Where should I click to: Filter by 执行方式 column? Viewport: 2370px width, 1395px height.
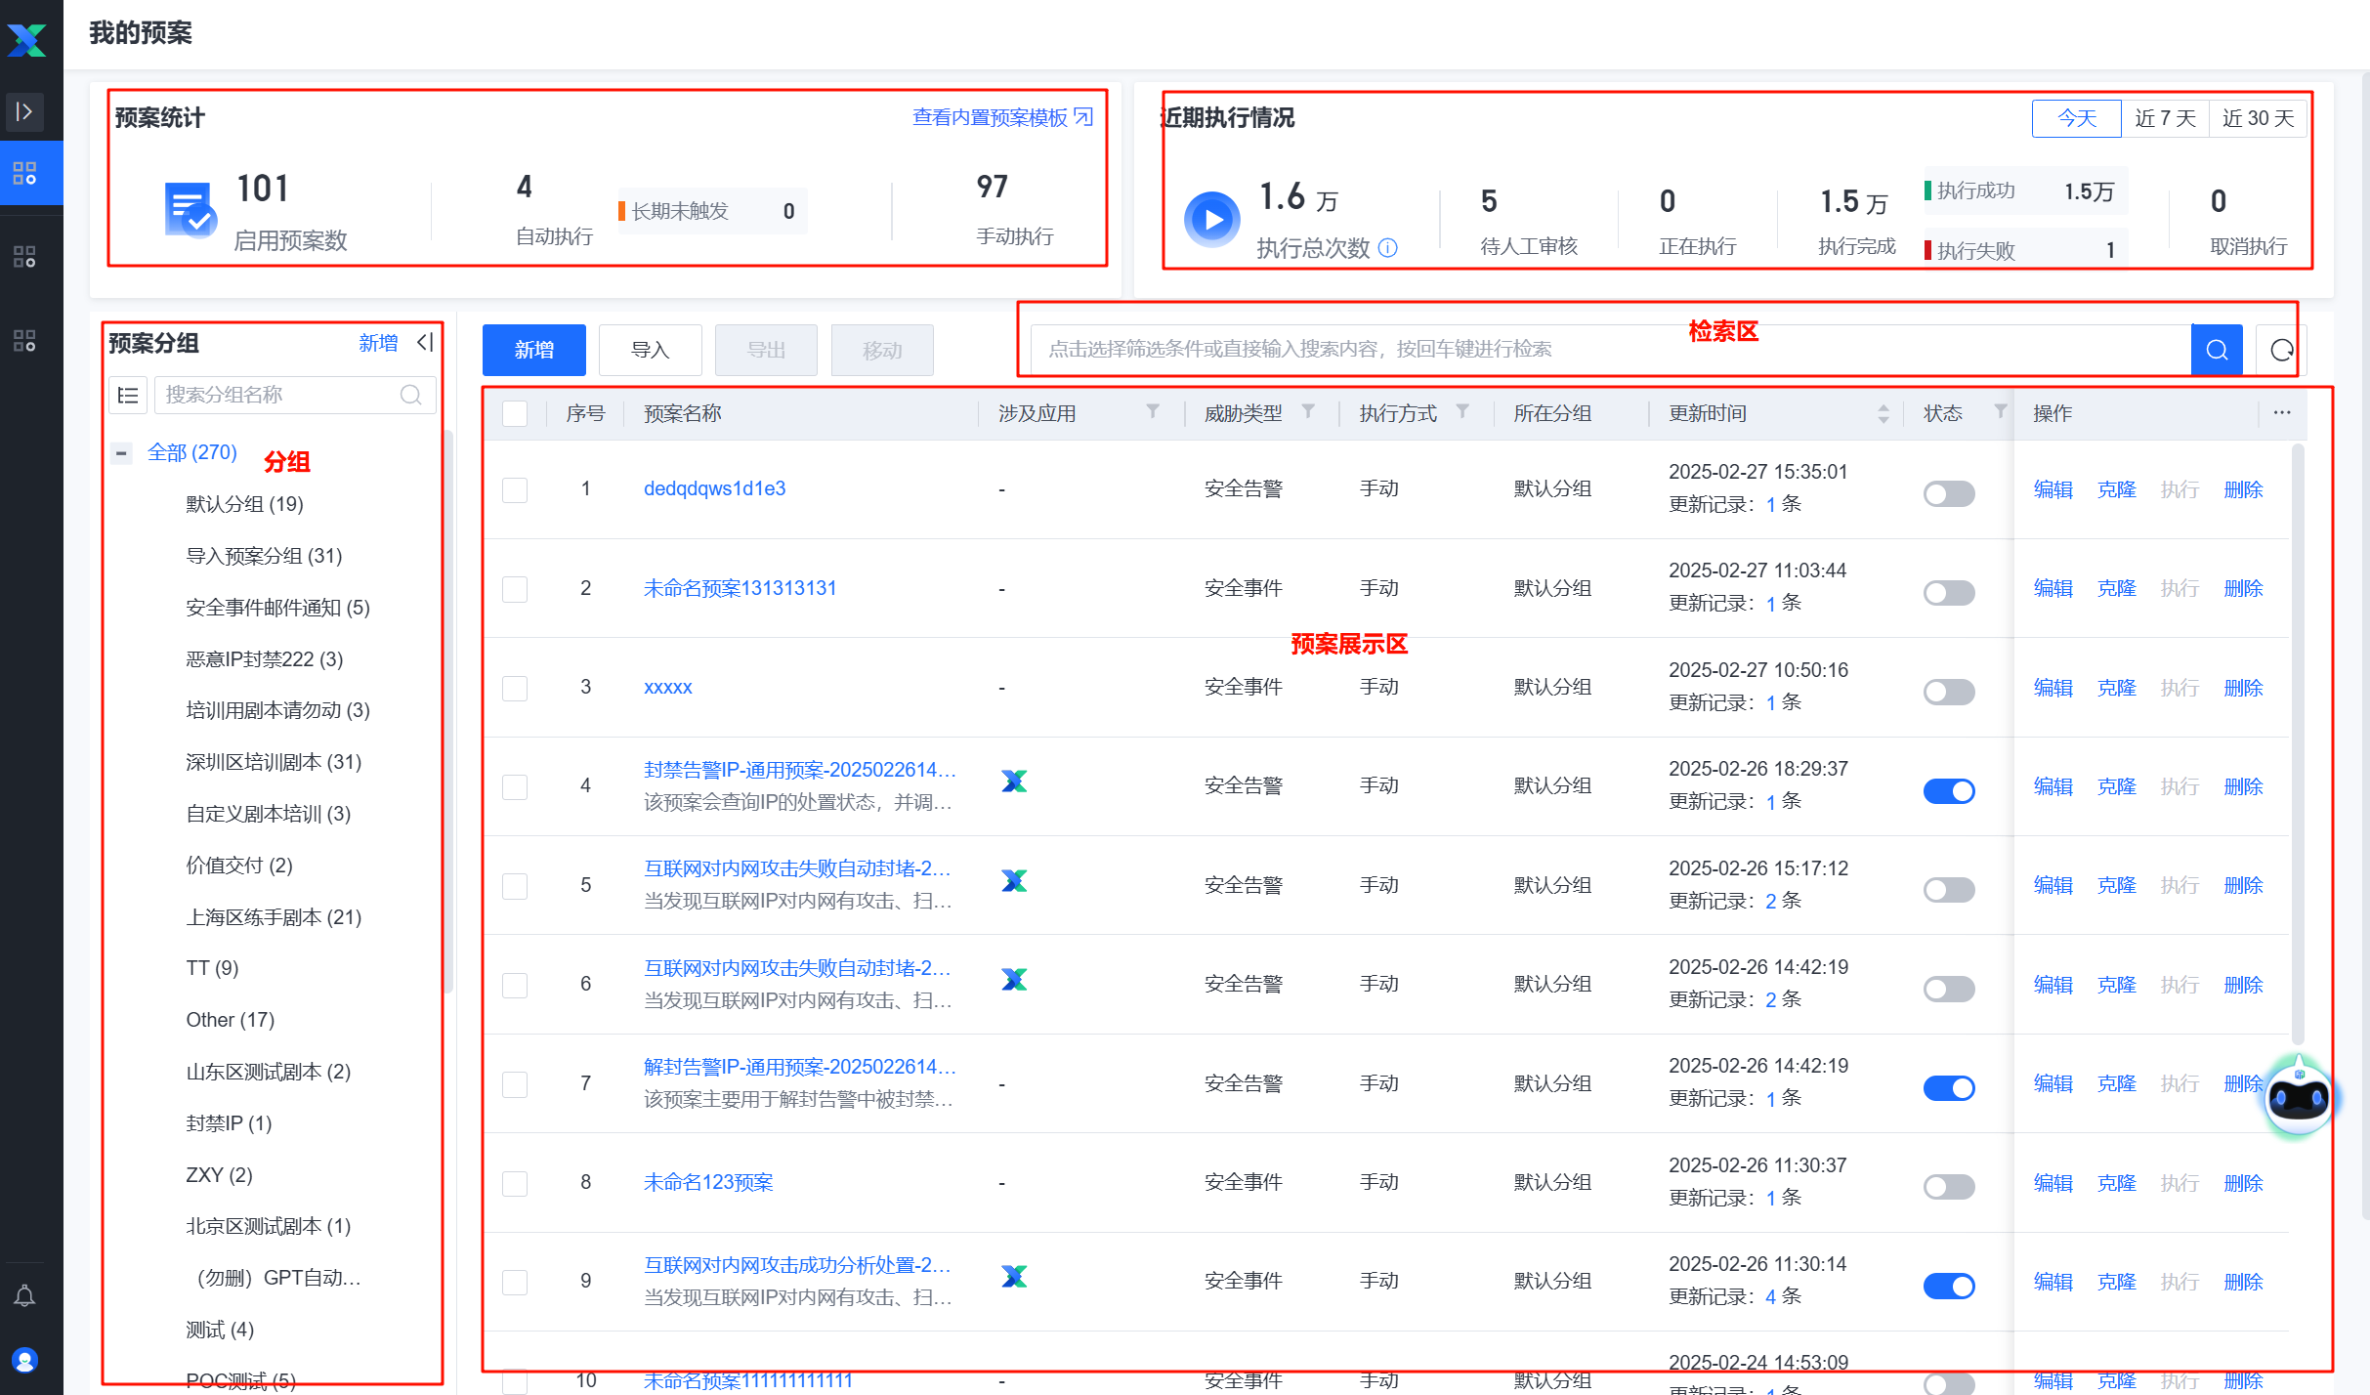tap(1462, 412)
